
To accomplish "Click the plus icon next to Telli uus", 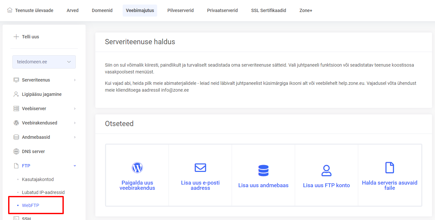I will tap(16, 36).
